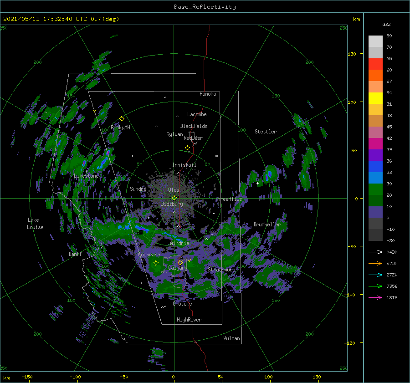
Task: Click the orange 57DM arrow in legend
Action: coord(375,264)
